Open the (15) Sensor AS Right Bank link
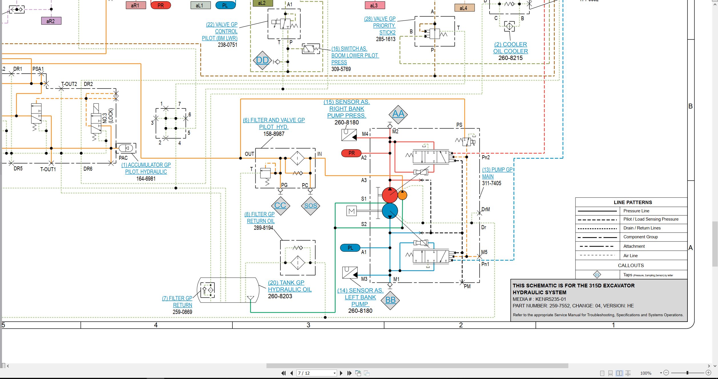Viewport: 718px width, 379px height. tap(347, 109)
